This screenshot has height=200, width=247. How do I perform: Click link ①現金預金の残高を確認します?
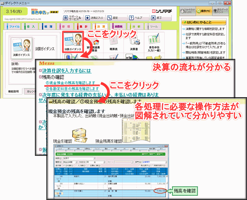point(70,83)
